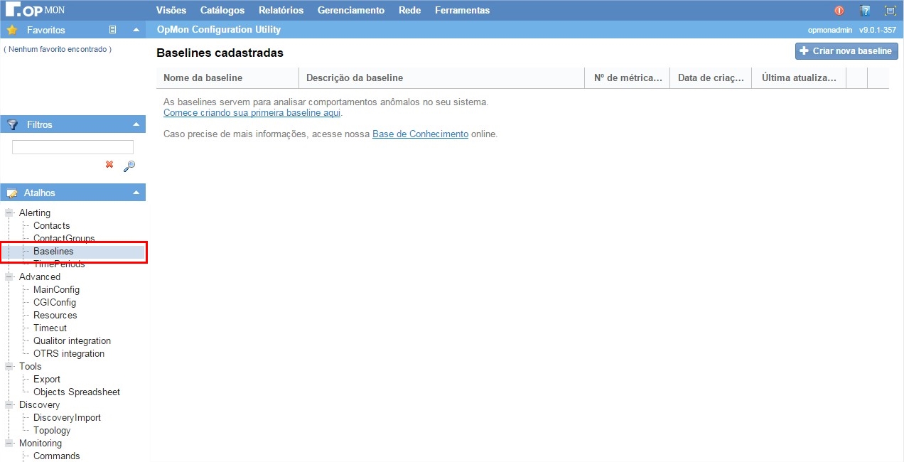Collapse the Advanced tree node
Viewport: 904px width, 462px height.
[x=9, y=276]
